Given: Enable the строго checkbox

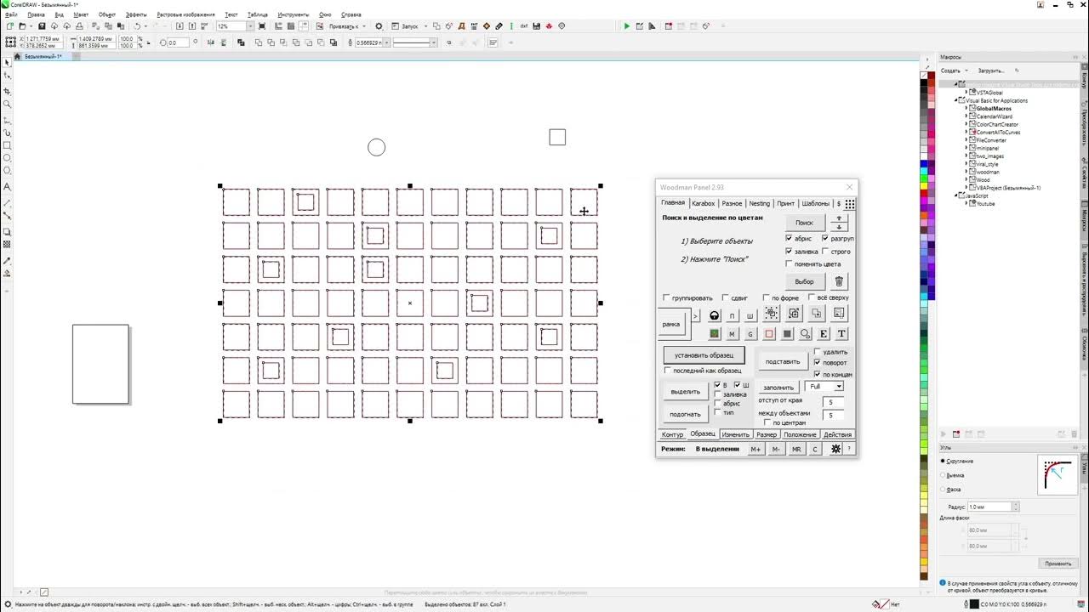Looking at the screenshot, I should click(x=825, y=252).
